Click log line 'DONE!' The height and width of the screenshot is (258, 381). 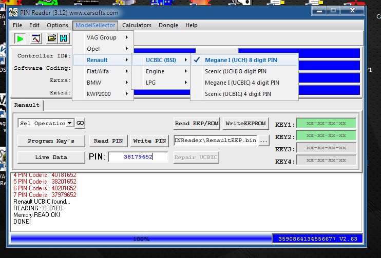(x=22, y=222)
